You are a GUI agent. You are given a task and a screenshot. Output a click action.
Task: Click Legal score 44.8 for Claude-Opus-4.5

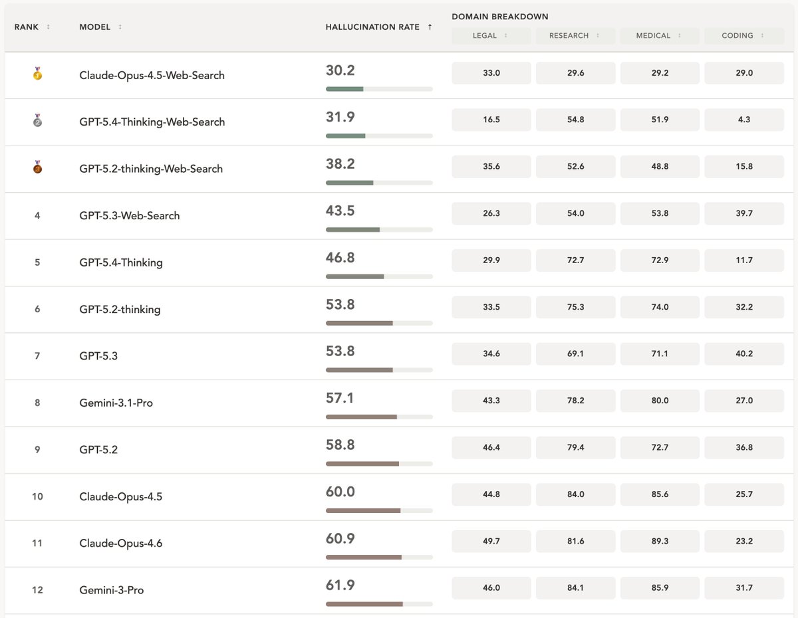[491, 494]
